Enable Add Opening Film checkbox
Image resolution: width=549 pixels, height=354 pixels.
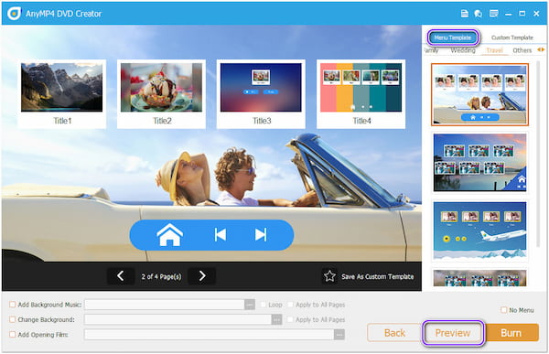(x=12, y=335)
